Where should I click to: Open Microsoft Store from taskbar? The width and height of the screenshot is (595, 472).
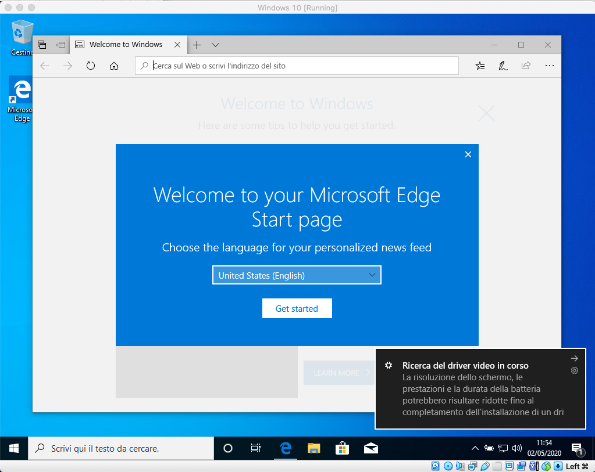click(342, 449)
